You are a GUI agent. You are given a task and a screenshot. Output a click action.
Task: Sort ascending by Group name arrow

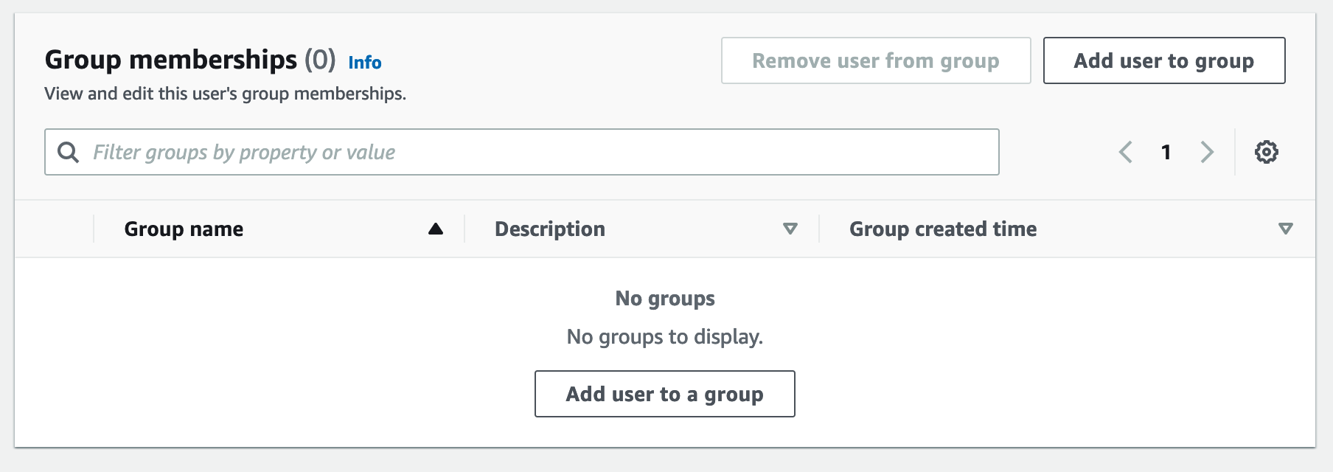point(436,229)
